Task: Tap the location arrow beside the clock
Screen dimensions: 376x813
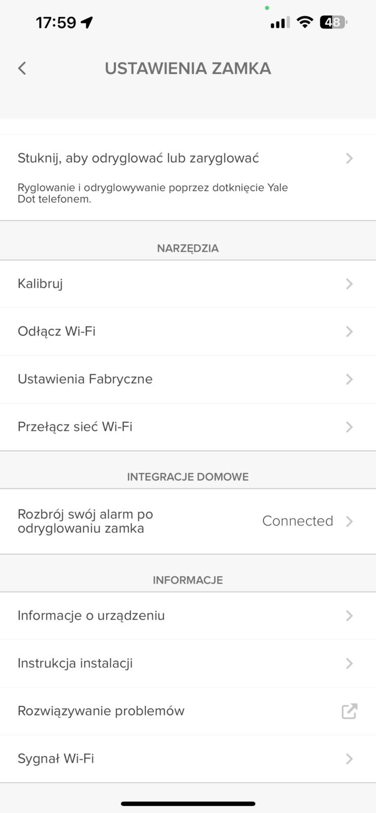Action: (87, 22)
